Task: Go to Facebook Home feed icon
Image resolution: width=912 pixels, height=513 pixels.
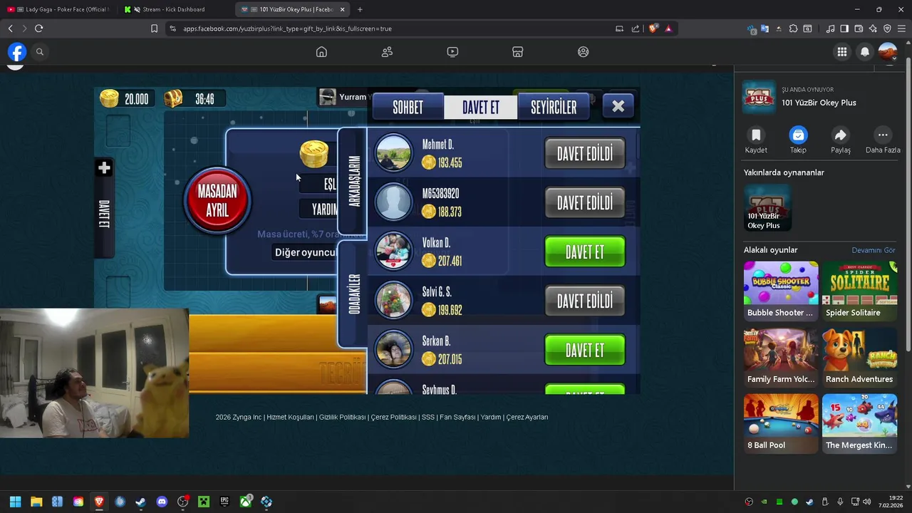Action: point(321,52)
